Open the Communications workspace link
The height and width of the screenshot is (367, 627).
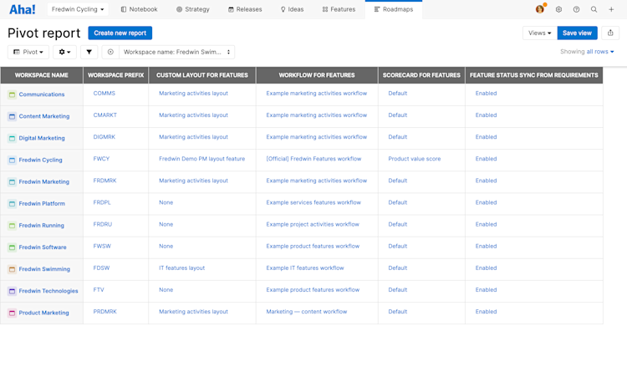tap(42, 94)
